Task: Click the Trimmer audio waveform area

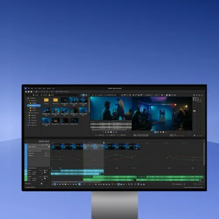Action: point(111,126)
